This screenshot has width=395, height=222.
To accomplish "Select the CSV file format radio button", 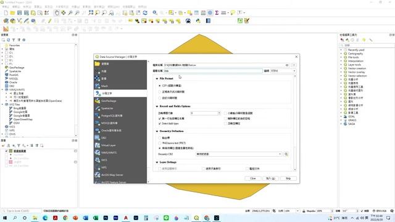I will coord(160,86).
